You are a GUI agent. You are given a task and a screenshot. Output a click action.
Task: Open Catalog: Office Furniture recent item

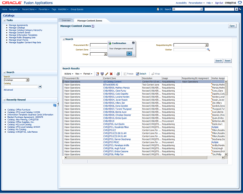pyautogui.click(x=19, y=110)
